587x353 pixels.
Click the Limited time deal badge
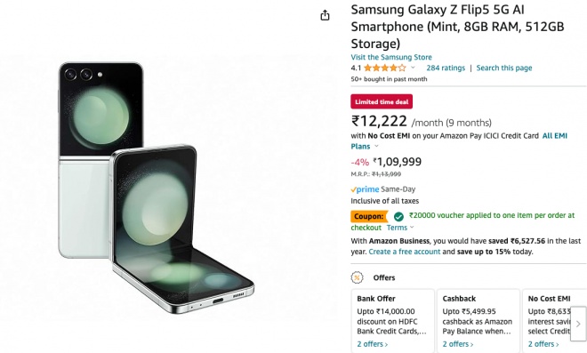click(382, 101)
